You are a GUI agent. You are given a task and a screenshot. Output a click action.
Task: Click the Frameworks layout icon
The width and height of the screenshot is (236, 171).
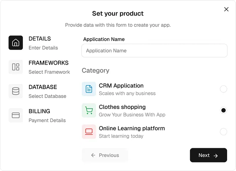[x=16, y=67]
